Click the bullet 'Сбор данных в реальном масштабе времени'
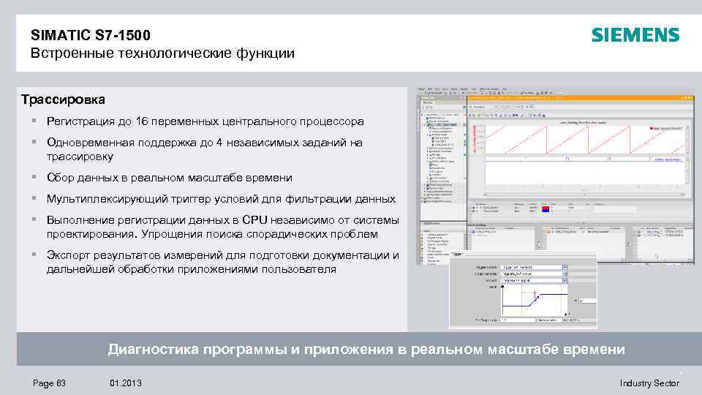702x395 pixels. [x=169, y=178]
